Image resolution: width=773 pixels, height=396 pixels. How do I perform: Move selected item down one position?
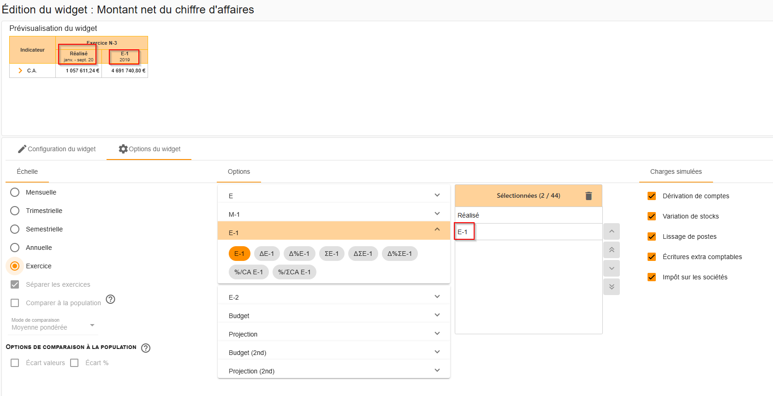click(612, 268)
